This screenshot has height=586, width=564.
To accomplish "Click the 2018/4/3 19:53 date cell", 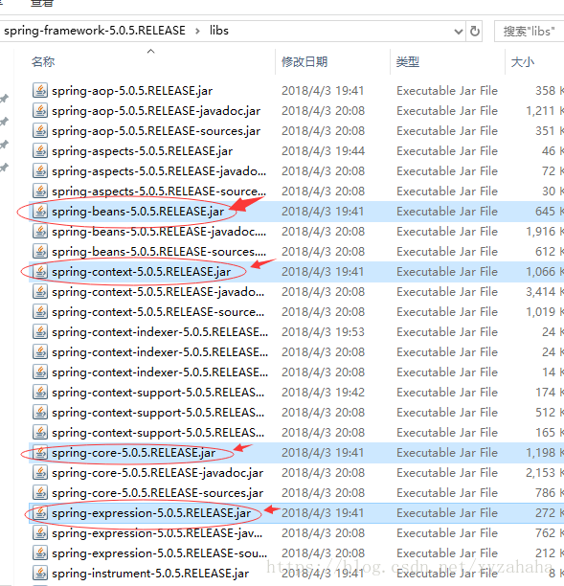I will point(323,332).
